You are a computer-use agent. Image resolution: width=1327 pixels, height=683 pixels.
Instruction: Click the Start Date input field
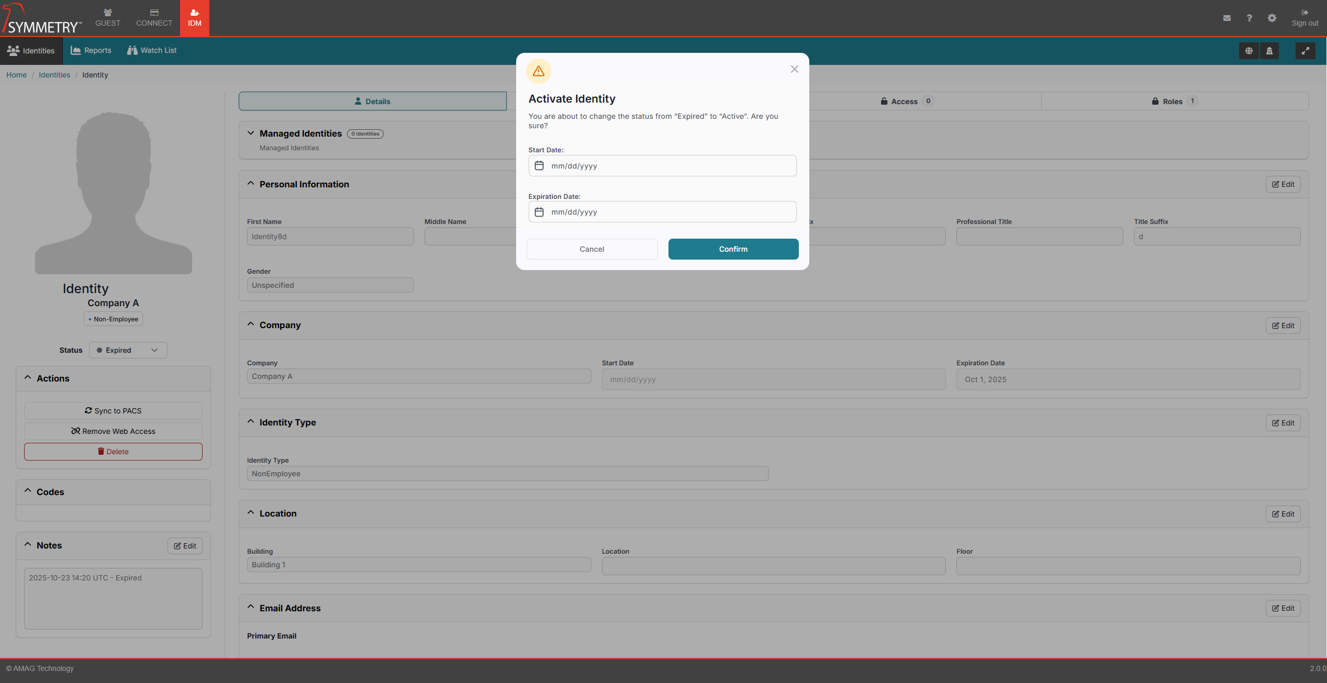tap(670, 166)
